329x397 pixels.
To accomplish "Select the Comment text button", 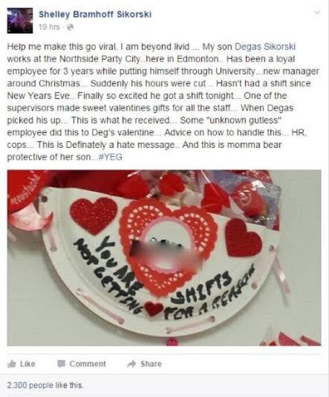I will pos(88,364).
